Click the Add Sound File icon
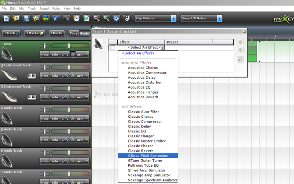The height and width of the screenshot is (184, 294). (x=36, y=18)
